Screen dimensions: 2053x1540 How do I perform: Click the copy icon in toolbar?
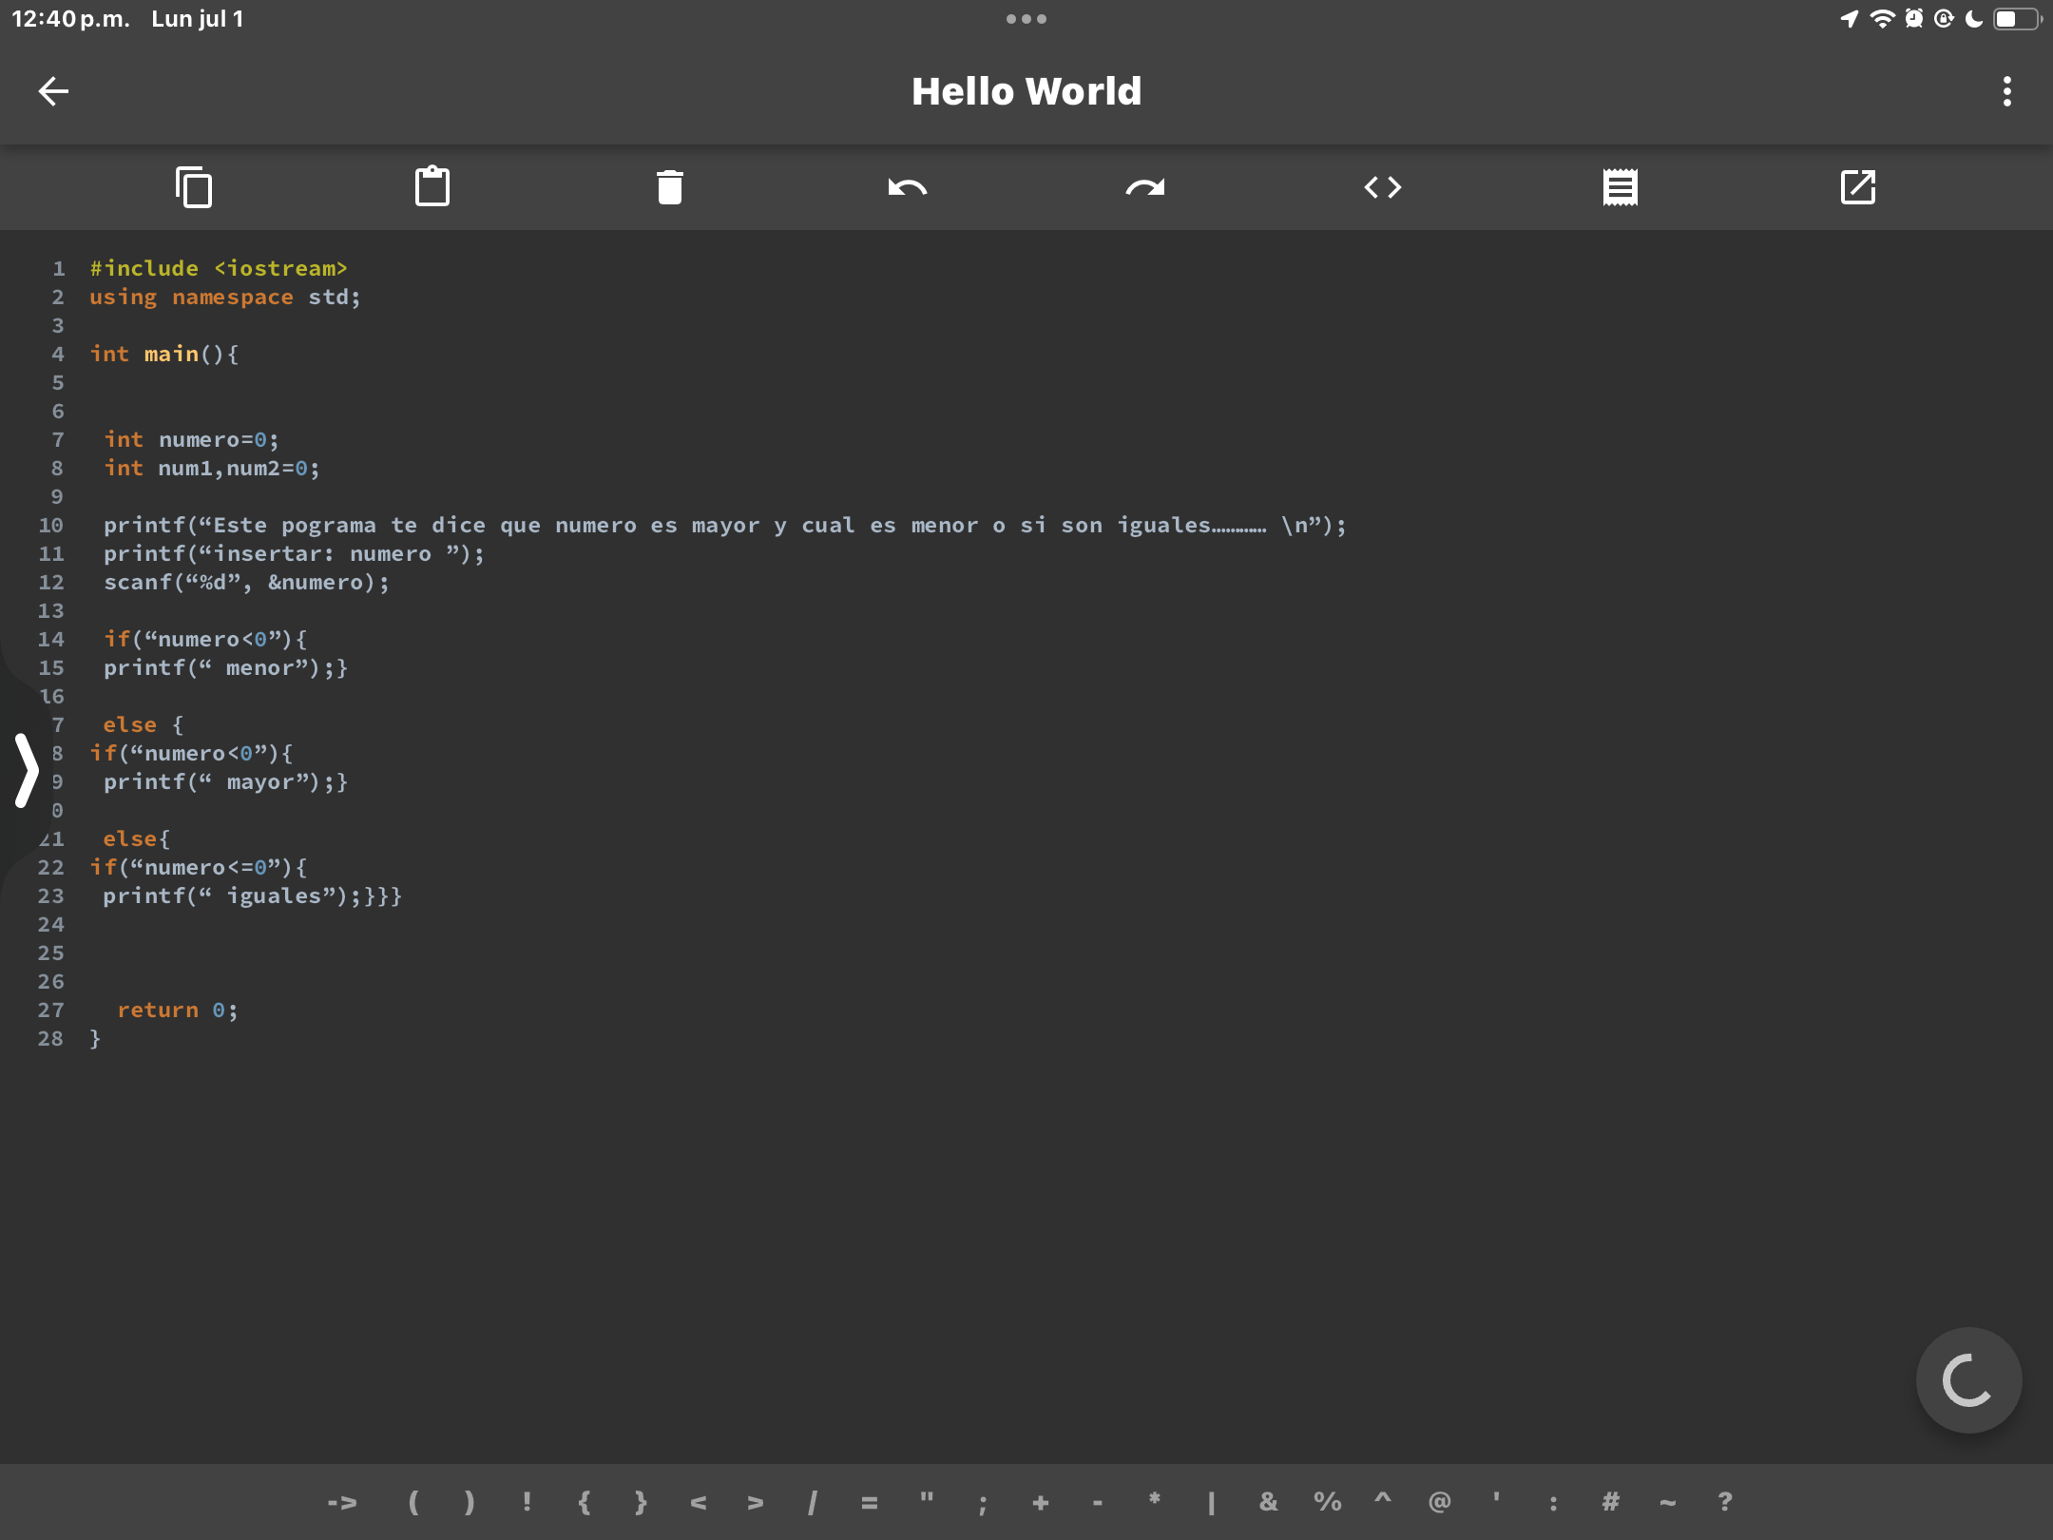194,187
